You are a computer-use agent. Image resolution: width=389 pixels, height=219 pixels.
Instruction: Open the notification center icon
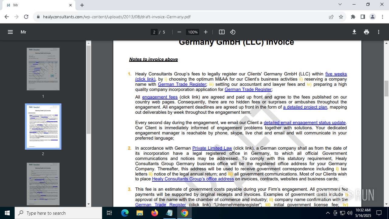click(379, 213)
